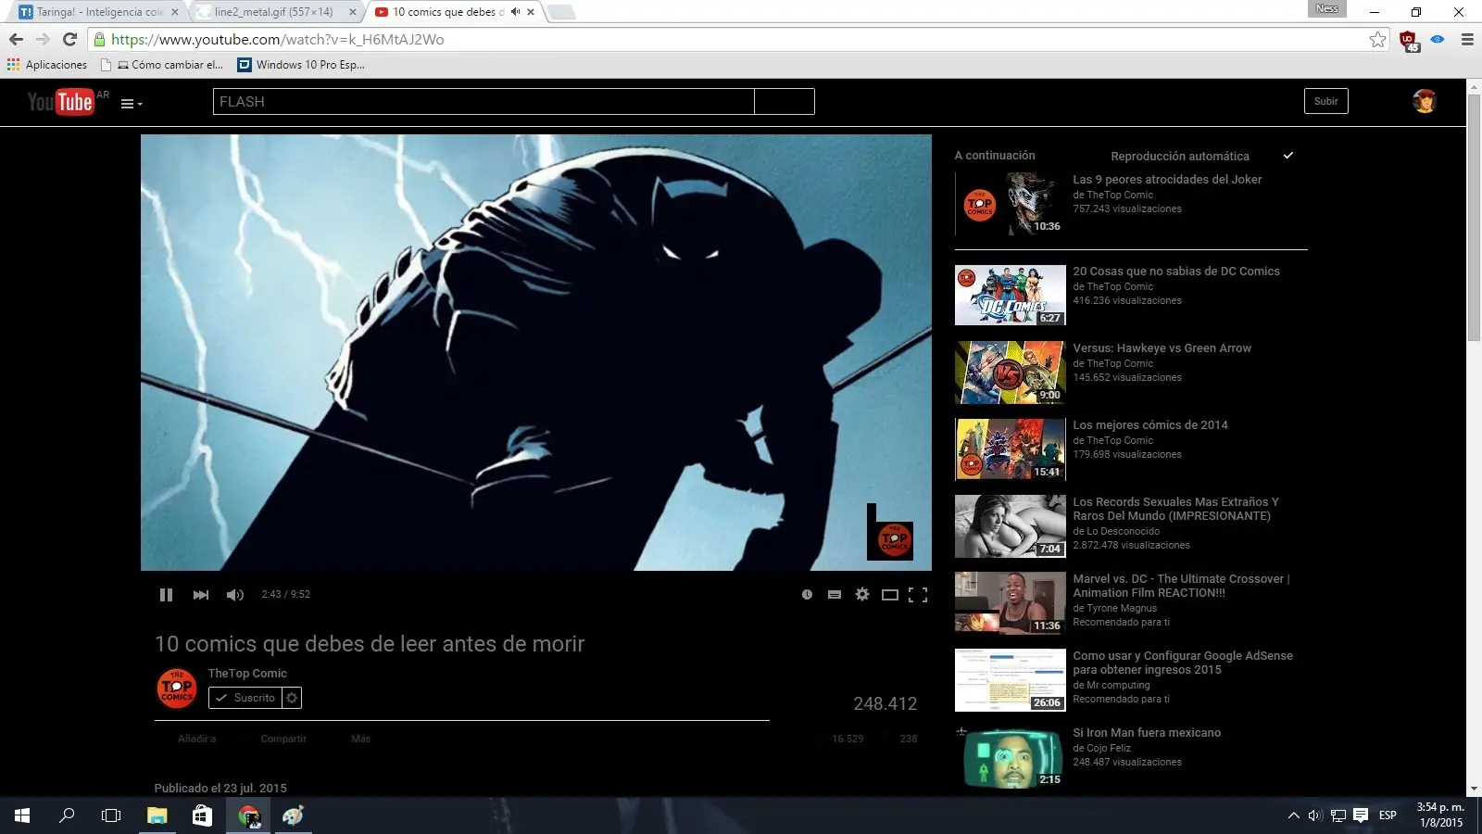The width and height of the screenshot is (1482, 834).
Task: Open the Windows Store taskbar icon
Action: [x=202, y=815]
